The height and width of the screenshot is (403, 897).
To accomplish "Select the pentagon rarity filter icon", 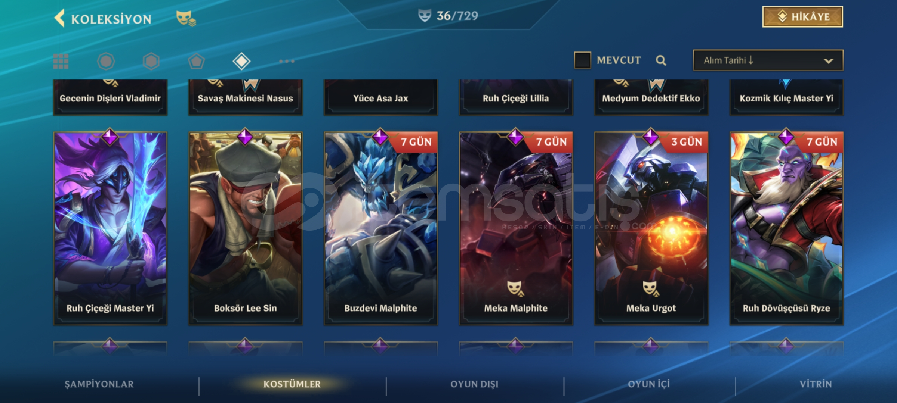I will point(196,61).
